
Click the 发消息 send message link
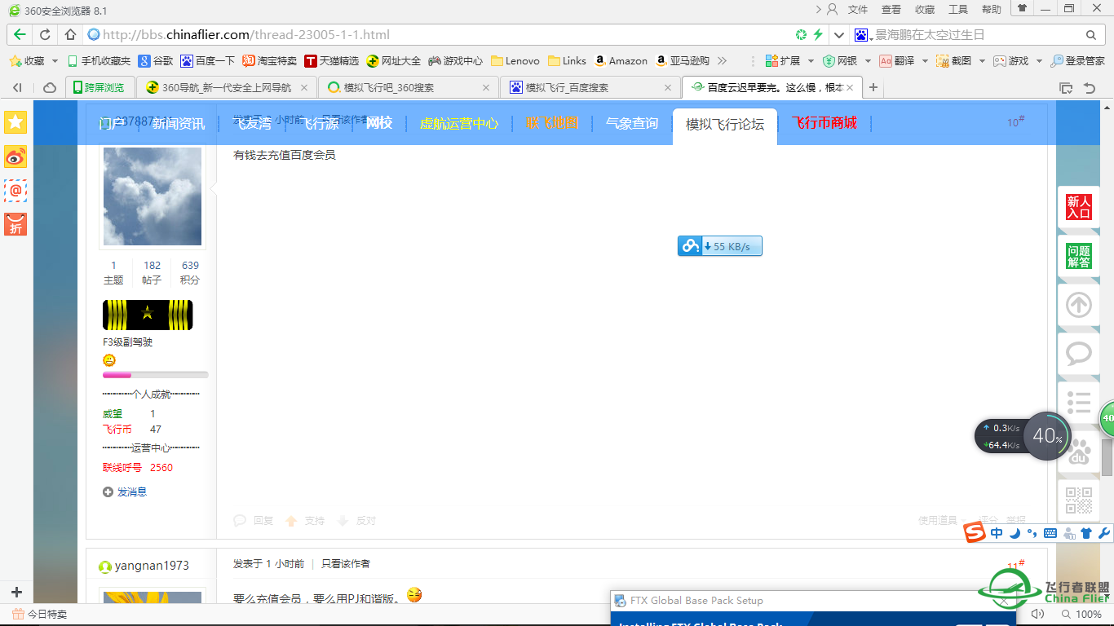tap(131, 492)
